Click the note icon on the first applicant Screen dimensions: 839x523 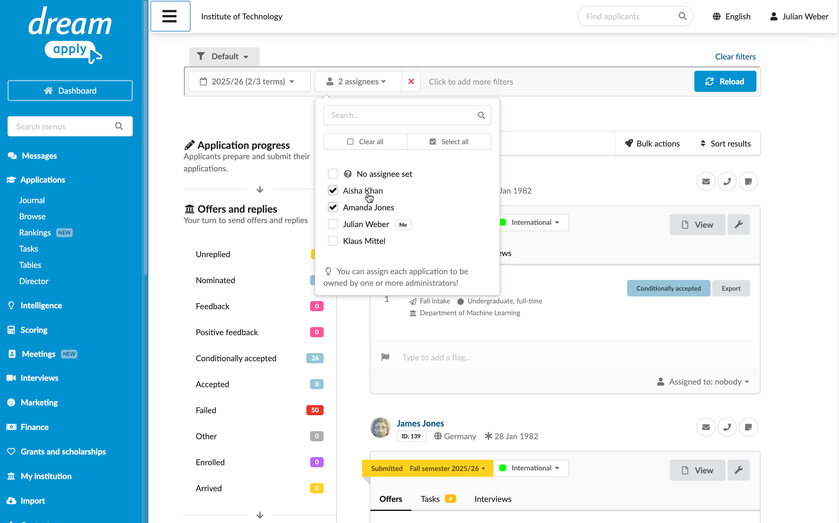click(x=748, y=181)
